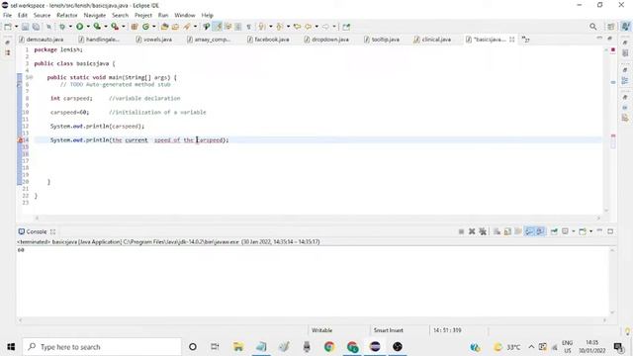
Task: Switch to the demoauto.java tab
Action: coord(42,40)
